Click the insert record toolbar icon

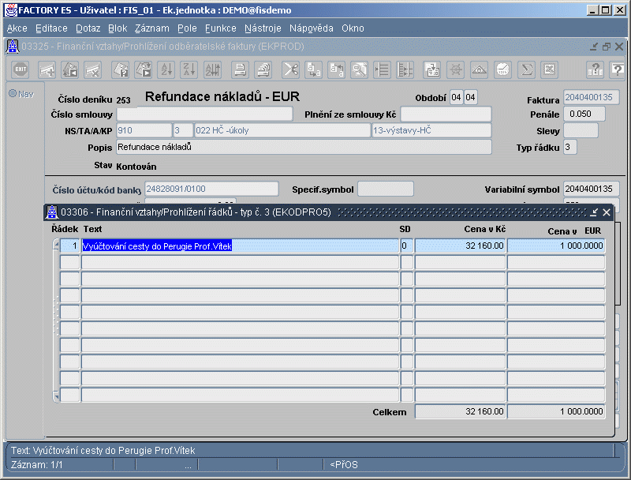[x=47, y=70]
